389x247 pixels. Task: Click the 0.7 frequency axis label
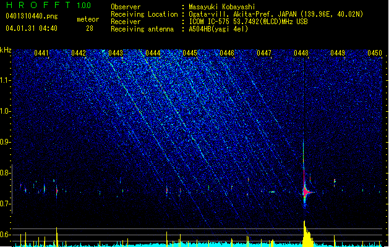pos(5,204)
